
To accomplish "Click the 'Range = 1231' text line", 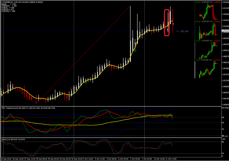I will [x=9, y=4].
